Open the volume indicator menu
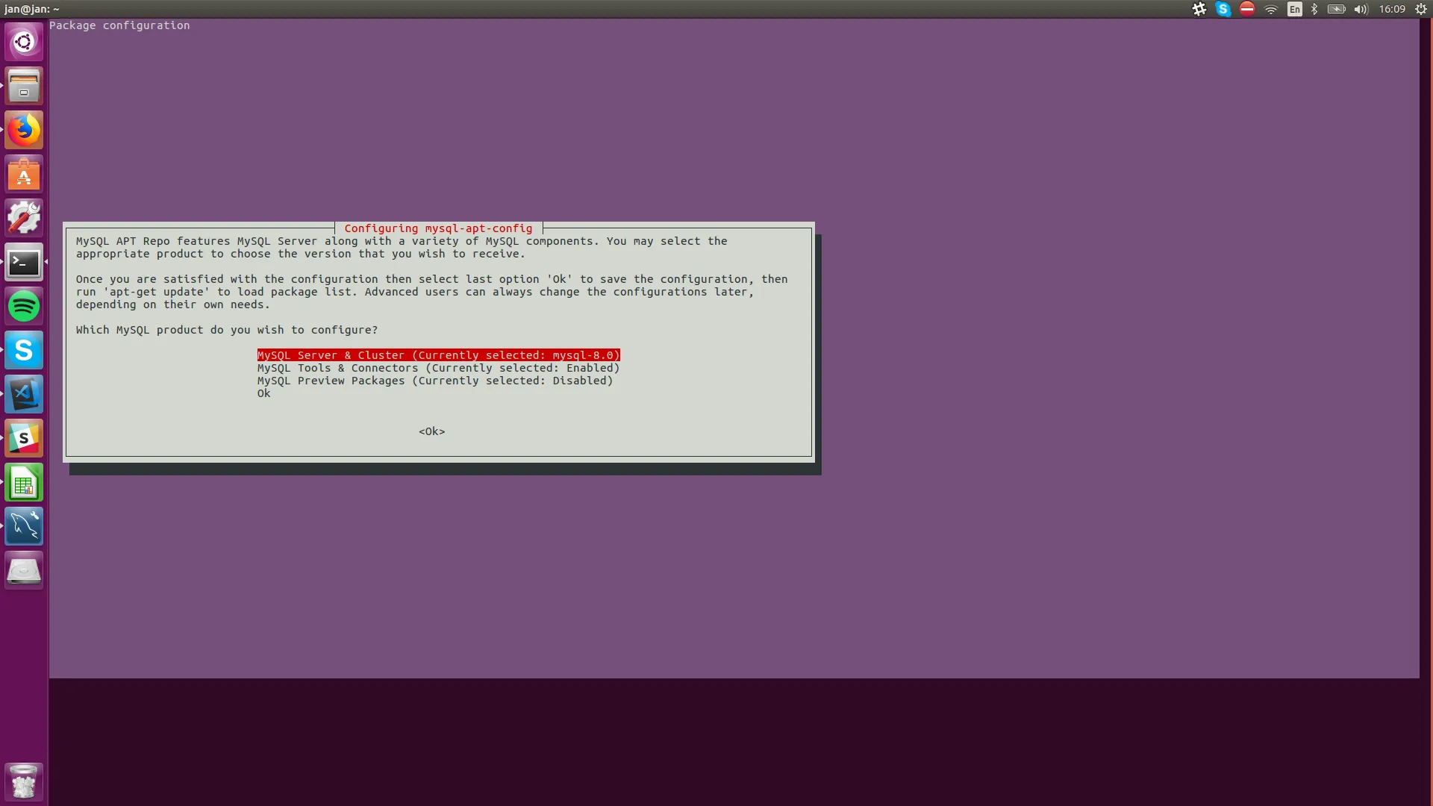1433x806 pixels. pos(1361,9)
